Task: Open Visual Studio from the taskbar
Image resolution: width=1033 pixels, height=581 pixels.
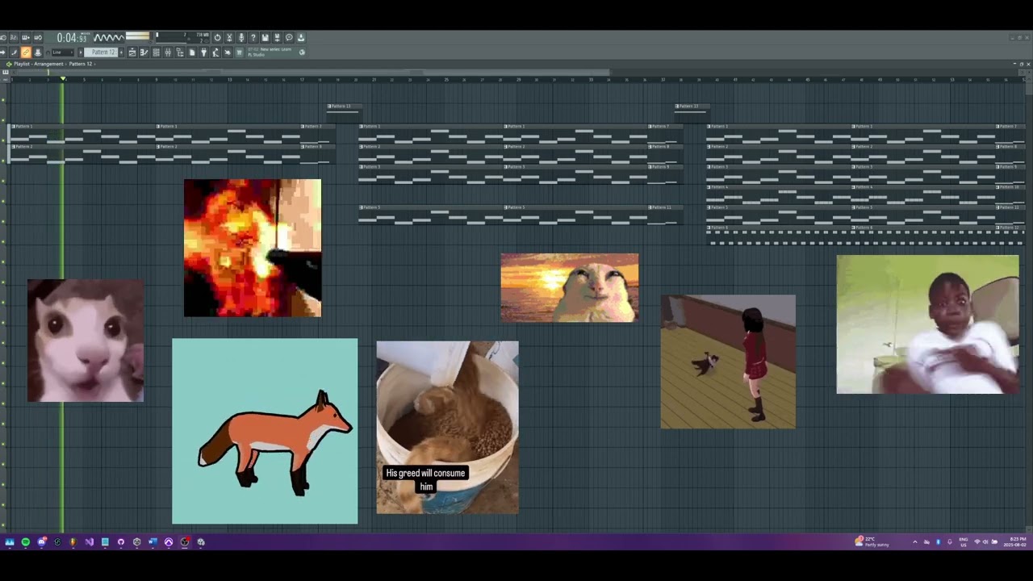Action: [x=89, y=542]
